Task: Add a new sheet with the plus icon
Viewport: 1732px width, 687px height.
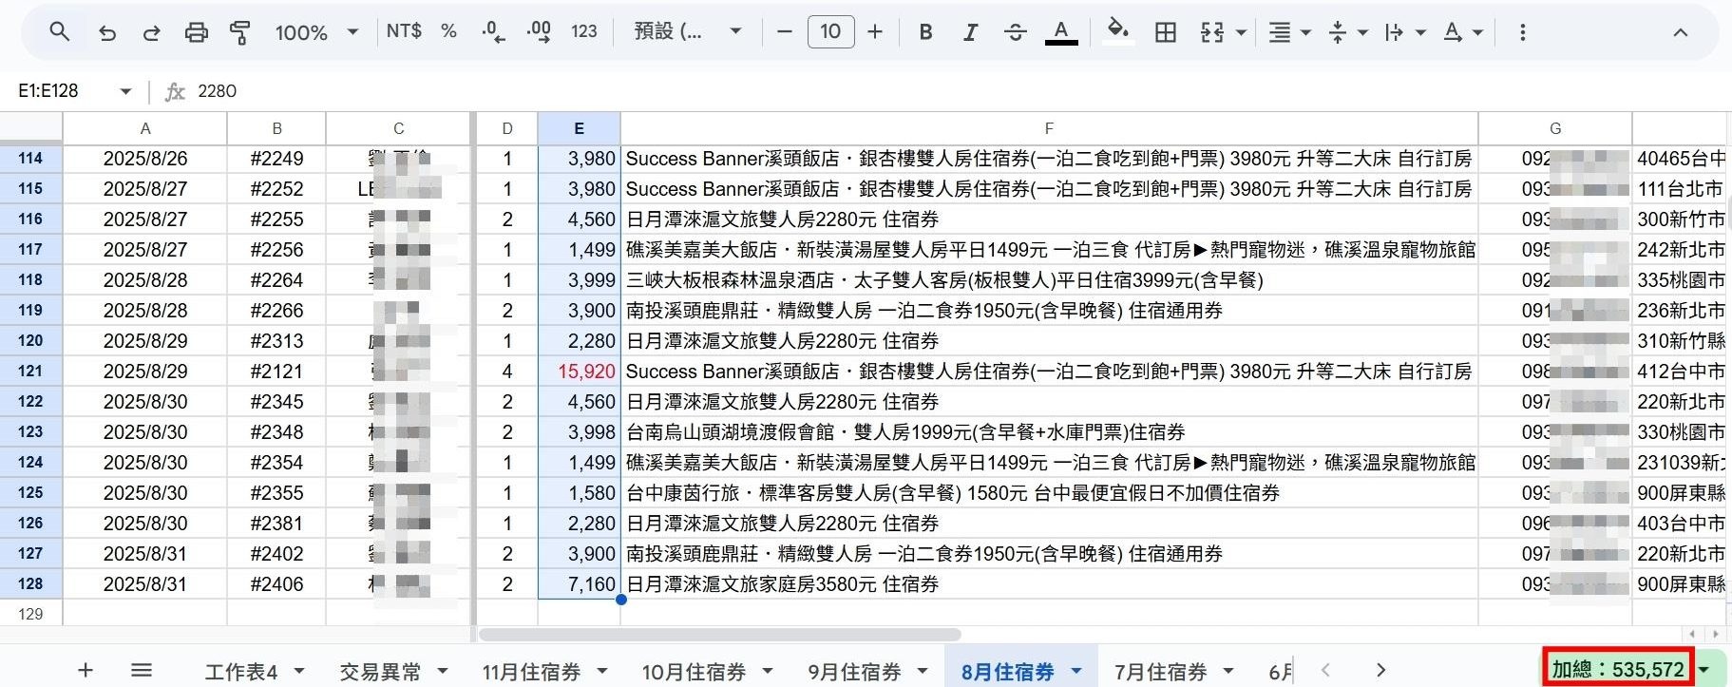Action: point(86,671)
